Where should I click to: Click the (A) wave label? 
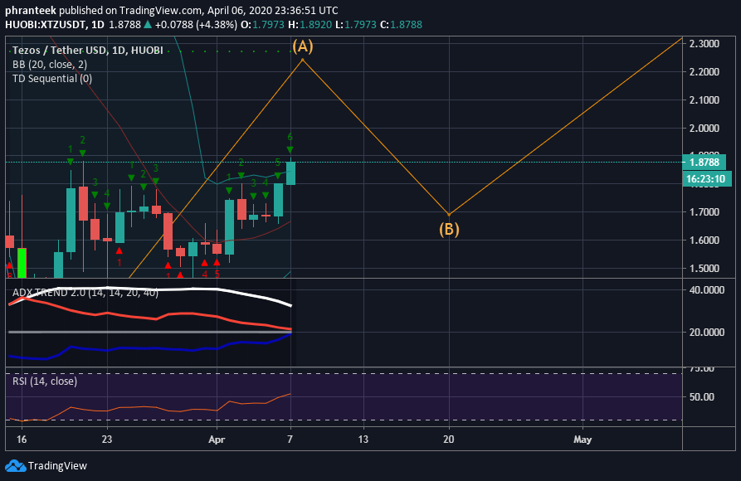tap(302, 46)
